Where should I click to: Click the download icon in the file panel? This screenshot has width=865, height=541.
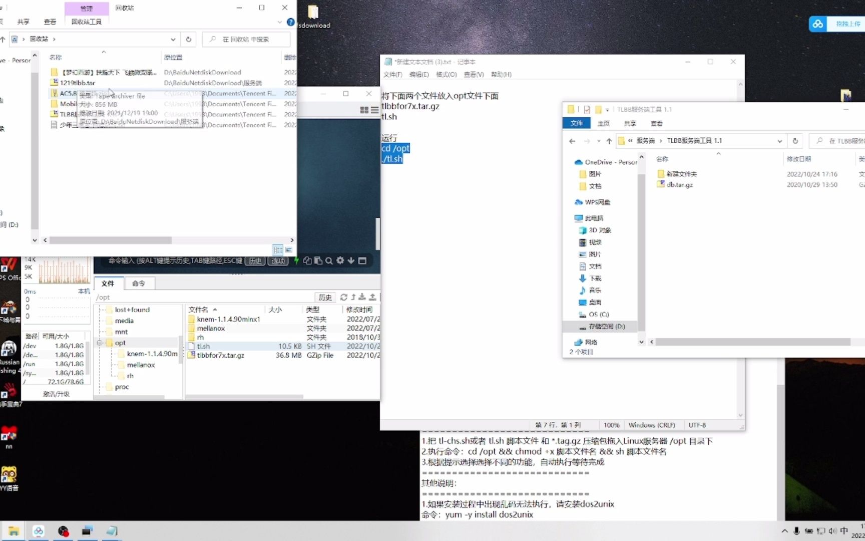[362, 297]
